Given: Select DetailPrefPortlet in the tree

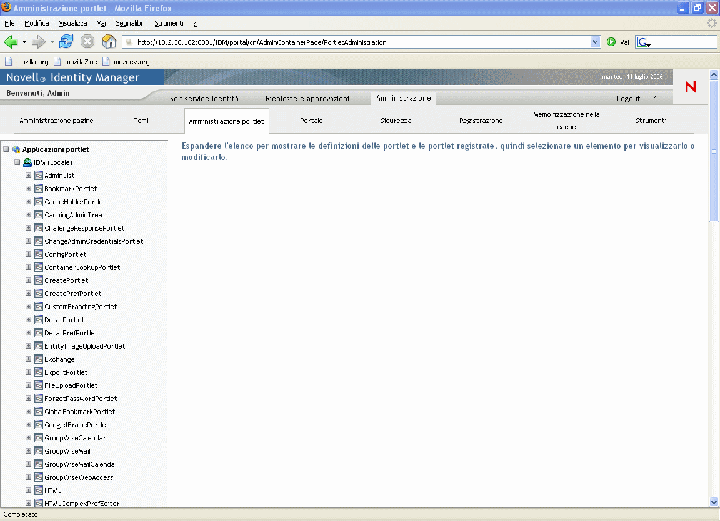Looking at the screenshot, I should pyautogui.click(x=71, y=333).
